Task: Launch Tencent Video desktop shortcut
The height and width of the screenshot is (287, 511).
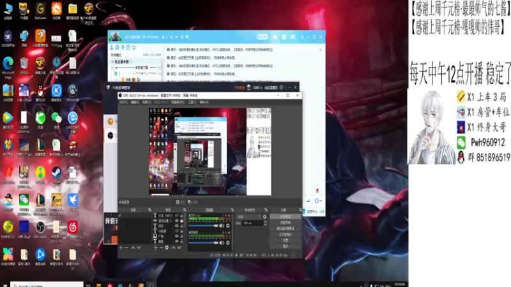Action: click(8, 119)
